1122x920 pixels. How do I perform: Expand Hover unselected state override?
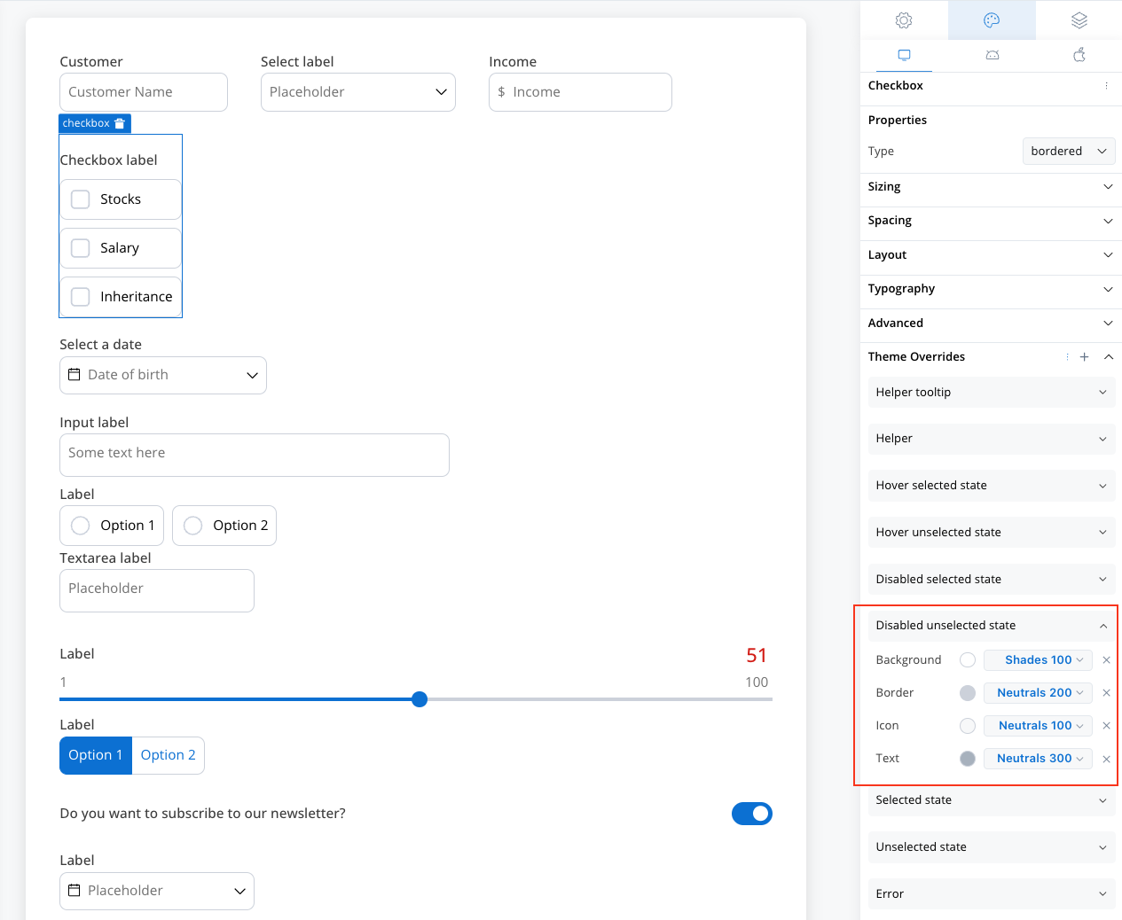(992, 533)
